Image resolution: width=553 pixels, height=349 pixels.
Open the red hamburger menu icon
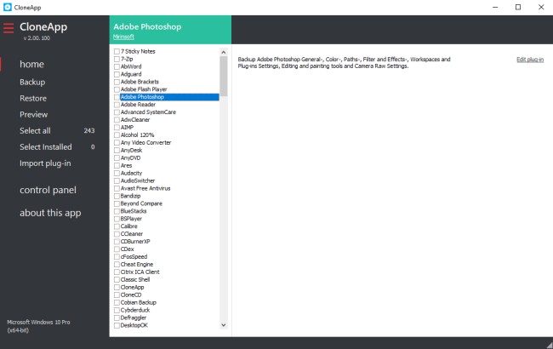click(x=9, y=28)
